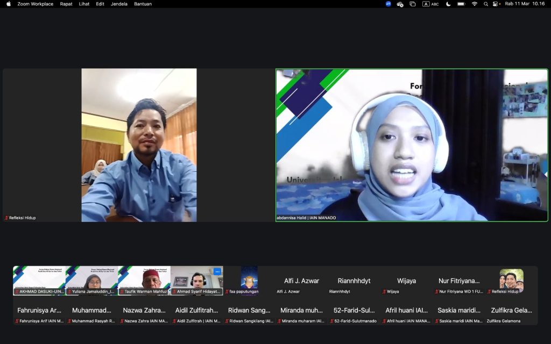Click the Spotlight search magnifier icon
Screen dimensions: 551x344
click(x=486, y=4)
